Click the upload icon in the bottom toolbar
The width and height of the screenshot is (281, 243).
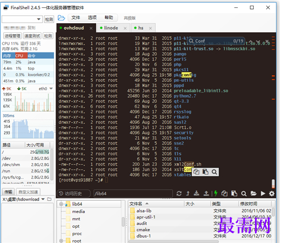[206, 193]
